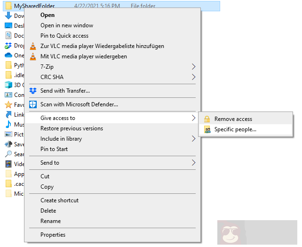Click the people icon beside Specific people

[x=207, y=129]
